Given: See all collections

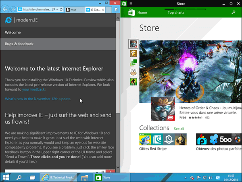Looking at the screenshot, I should coord(179,129).
